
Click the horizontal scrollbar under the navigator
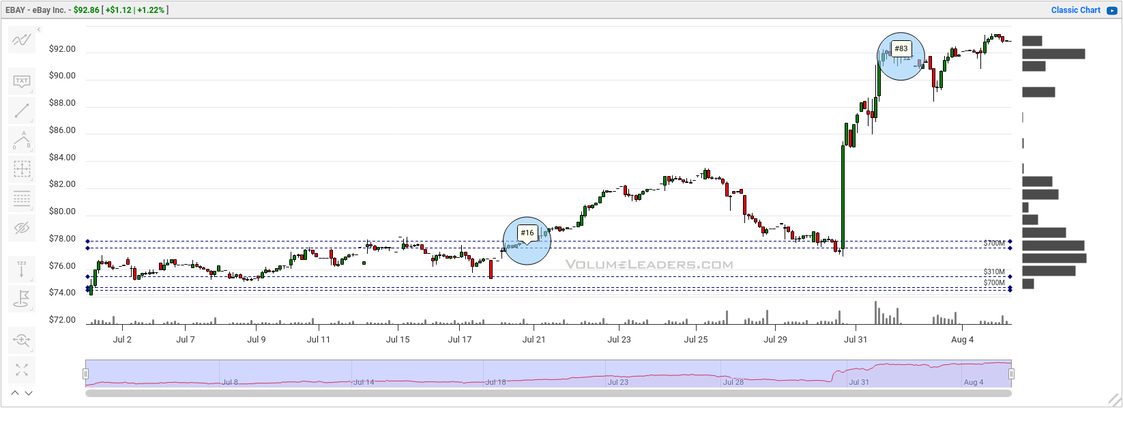(x=549, y=393)
